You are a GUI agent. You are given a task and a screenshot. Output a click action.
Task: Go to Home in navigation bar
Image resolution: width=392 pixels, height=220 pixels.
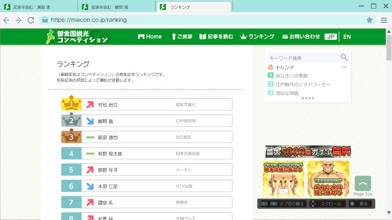[150, 37]
